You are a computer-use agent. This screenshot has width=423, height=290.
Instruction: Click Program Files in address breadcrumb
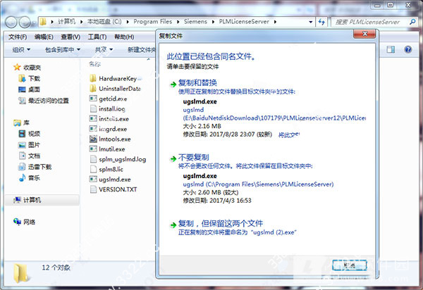click(x=153, y=22)
